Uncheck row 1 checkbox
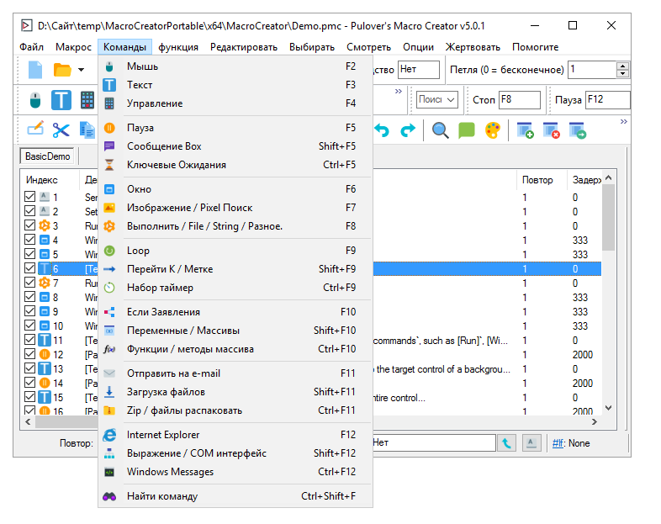The image size is (661, 524). coord(30,197)
